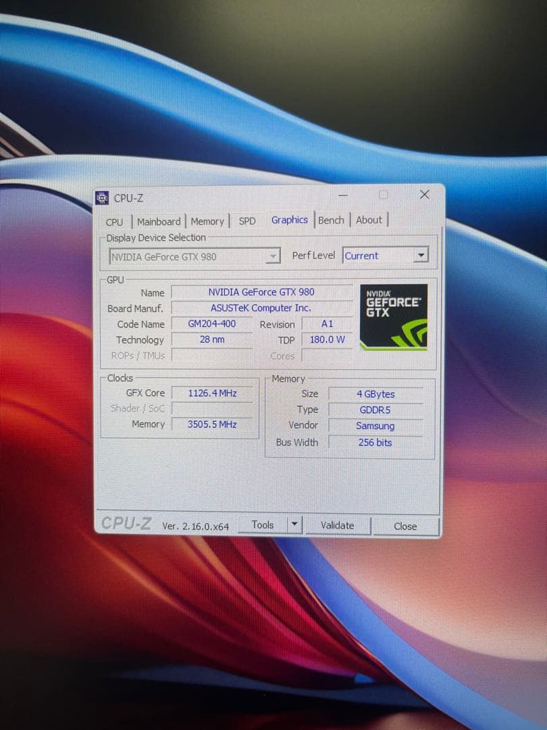
Task: Switch to the CPU tab
Action: (114, 222)
